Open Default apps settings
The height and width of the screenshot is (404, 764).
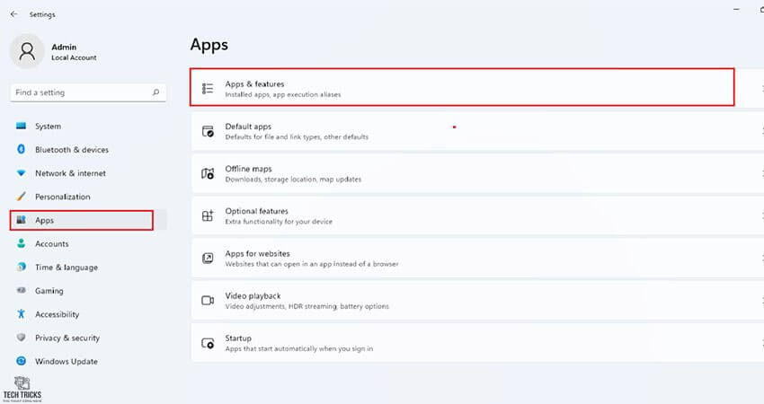coord(477,131)
